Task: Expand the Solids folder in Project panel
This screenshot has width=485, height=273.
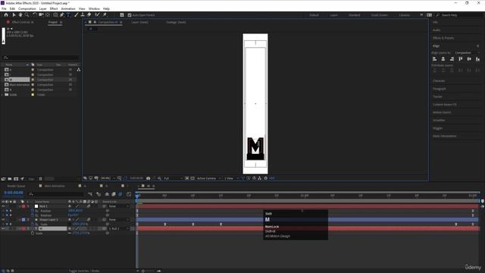Action: (x=2, y=94)
